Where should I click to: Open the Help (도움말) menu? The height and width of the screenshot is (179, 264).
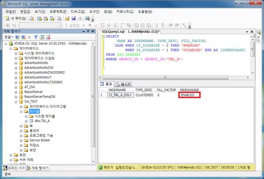(145, 11)
